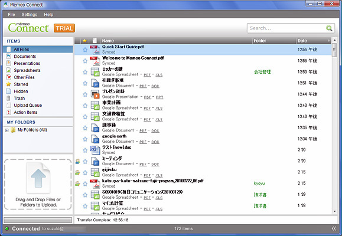Star the Quick Start Guide.pdf file

85,50
